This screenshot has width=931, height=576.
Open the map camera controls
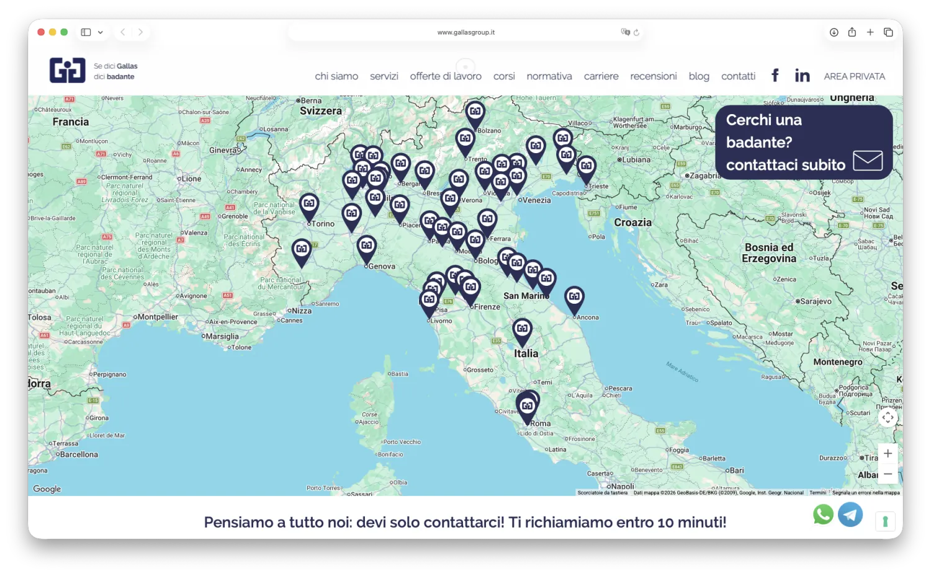(888, 417)
